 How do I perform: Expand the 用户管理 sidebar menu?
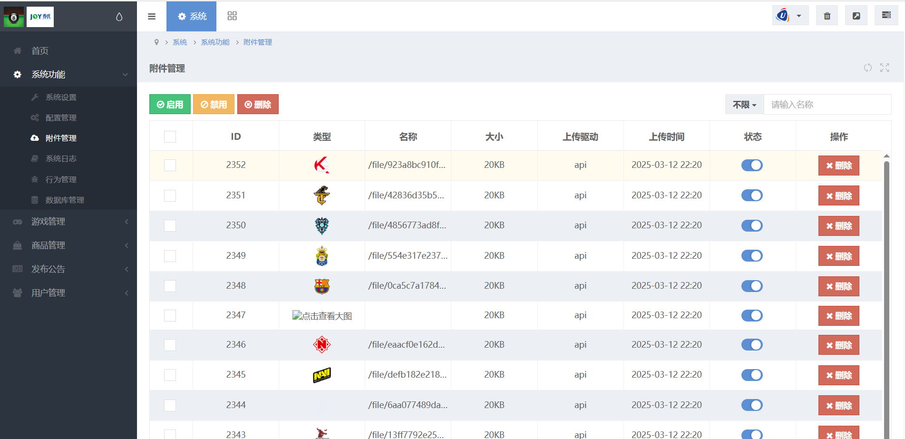click(x=68, y=293)
